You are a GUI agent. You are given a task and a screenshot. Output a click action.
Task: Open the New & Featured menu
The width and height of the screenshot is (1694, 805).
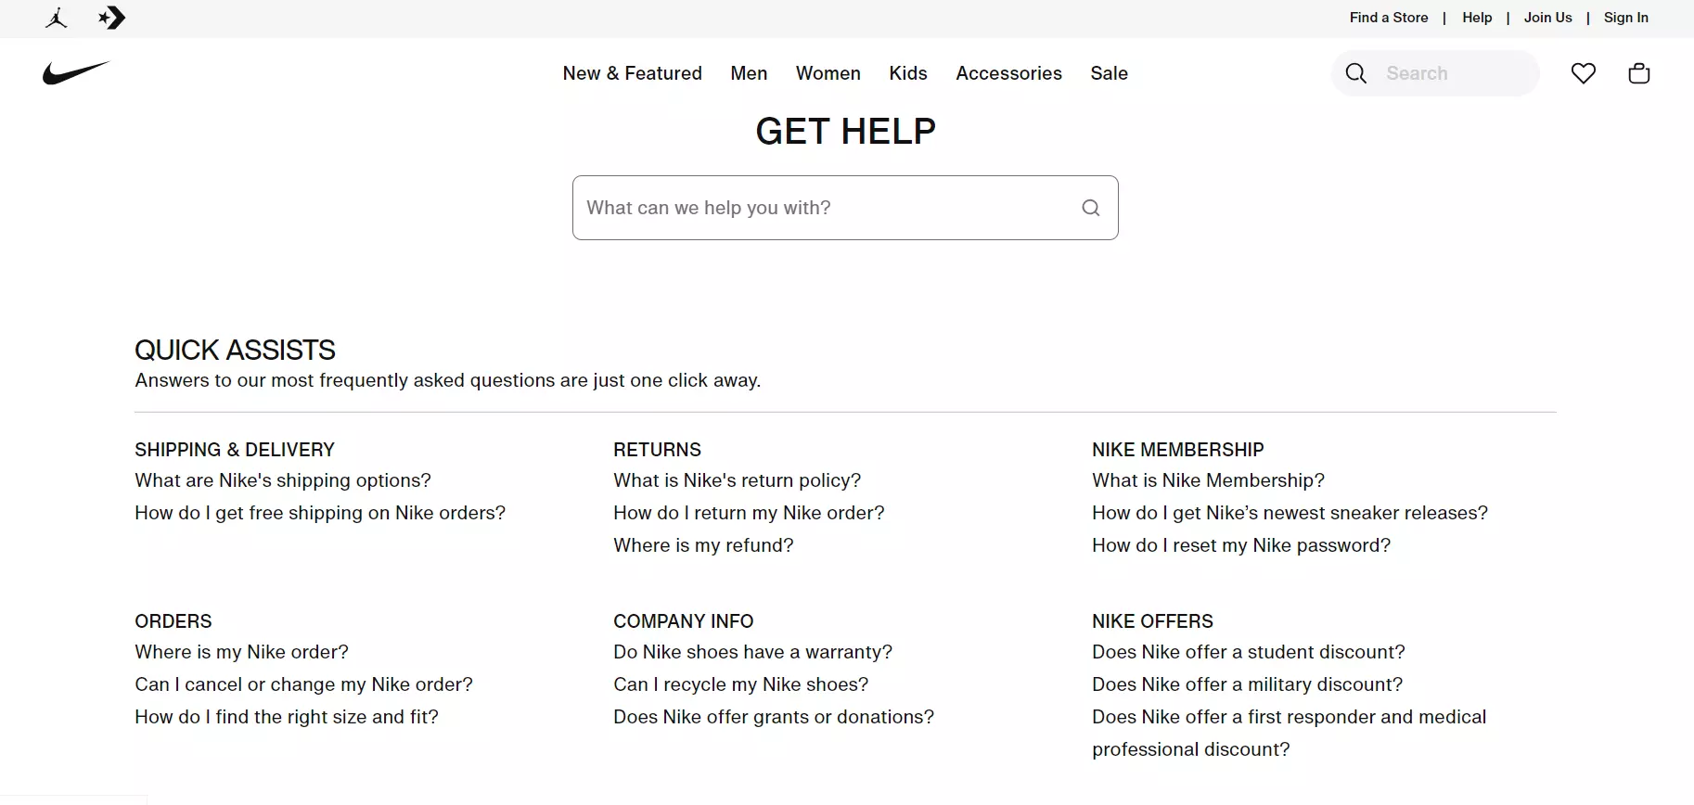(x=632, y=73)
